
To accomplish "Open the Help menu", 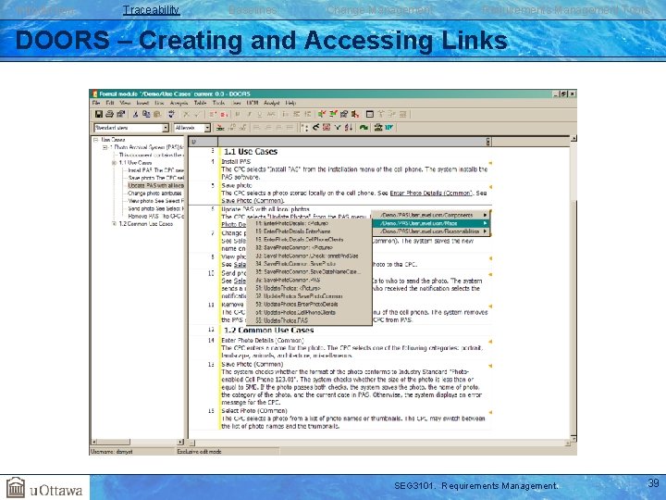I will point(290,103).
